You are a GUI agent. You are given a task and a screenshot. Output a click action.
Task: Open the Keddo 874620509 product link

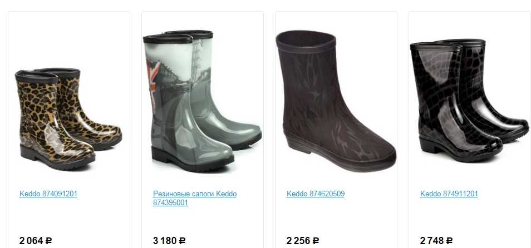pyautogui.click(x=315, y=194)
